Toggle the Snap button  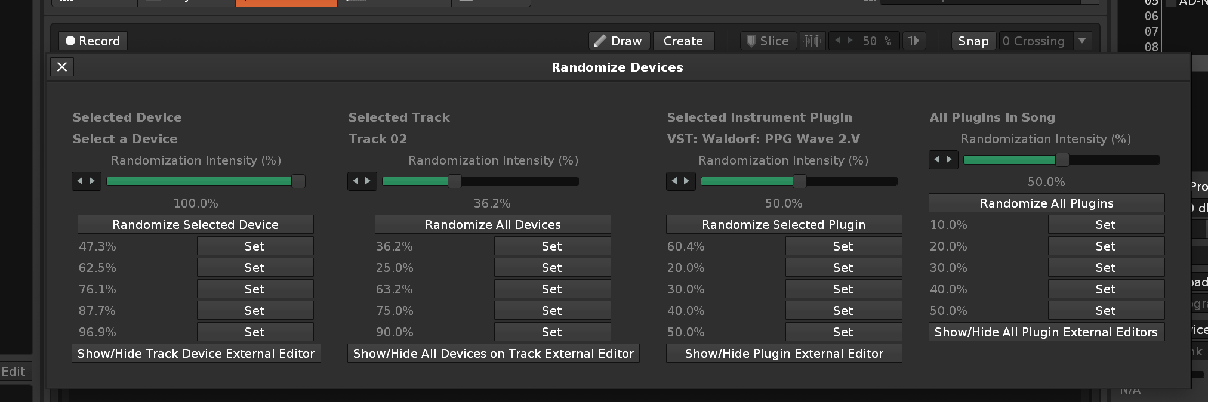(973, 41)
